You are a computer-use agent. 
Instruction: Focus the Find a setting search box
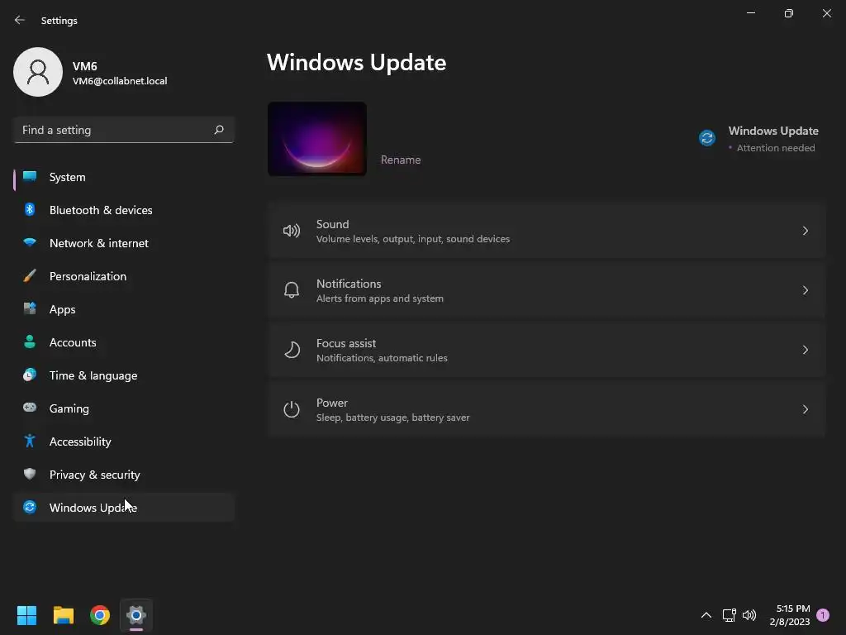[x=124, y=130]
